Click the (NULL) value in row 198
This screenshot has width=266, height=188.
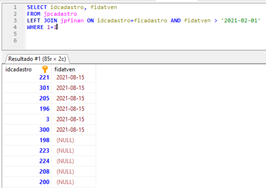click(65, 140)
